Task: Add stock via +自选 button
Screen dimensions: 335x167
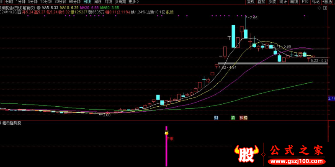Action: pyautogui.click(x=327, y=2)
